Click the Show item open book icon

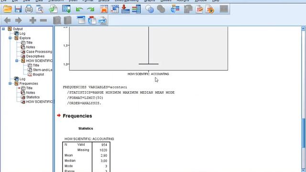point(57,20)
